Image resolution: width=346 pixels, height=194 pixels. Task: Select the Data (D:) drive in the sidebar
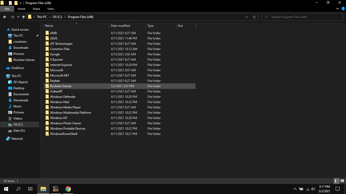coord(19,131)
